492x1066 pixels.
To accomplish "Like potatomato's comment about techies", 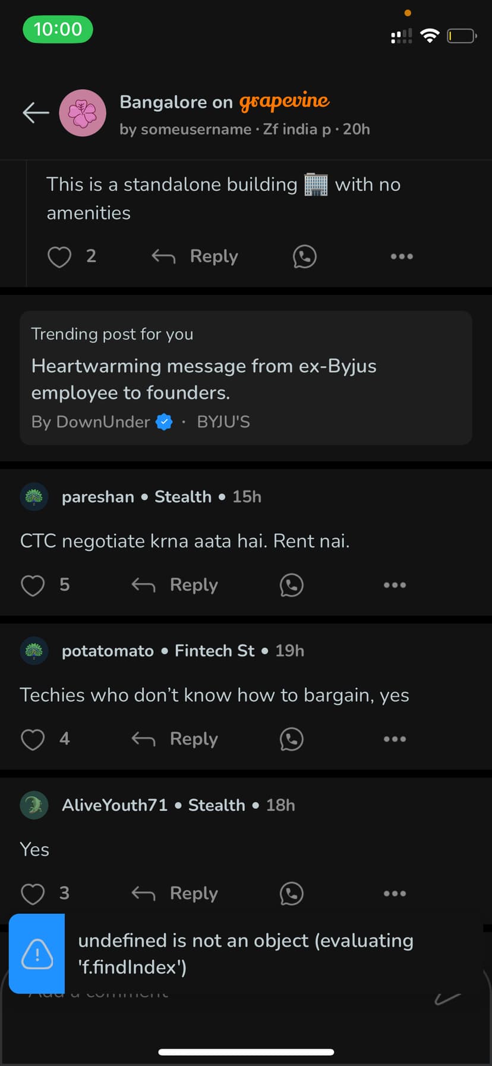I will pos(33,739).
